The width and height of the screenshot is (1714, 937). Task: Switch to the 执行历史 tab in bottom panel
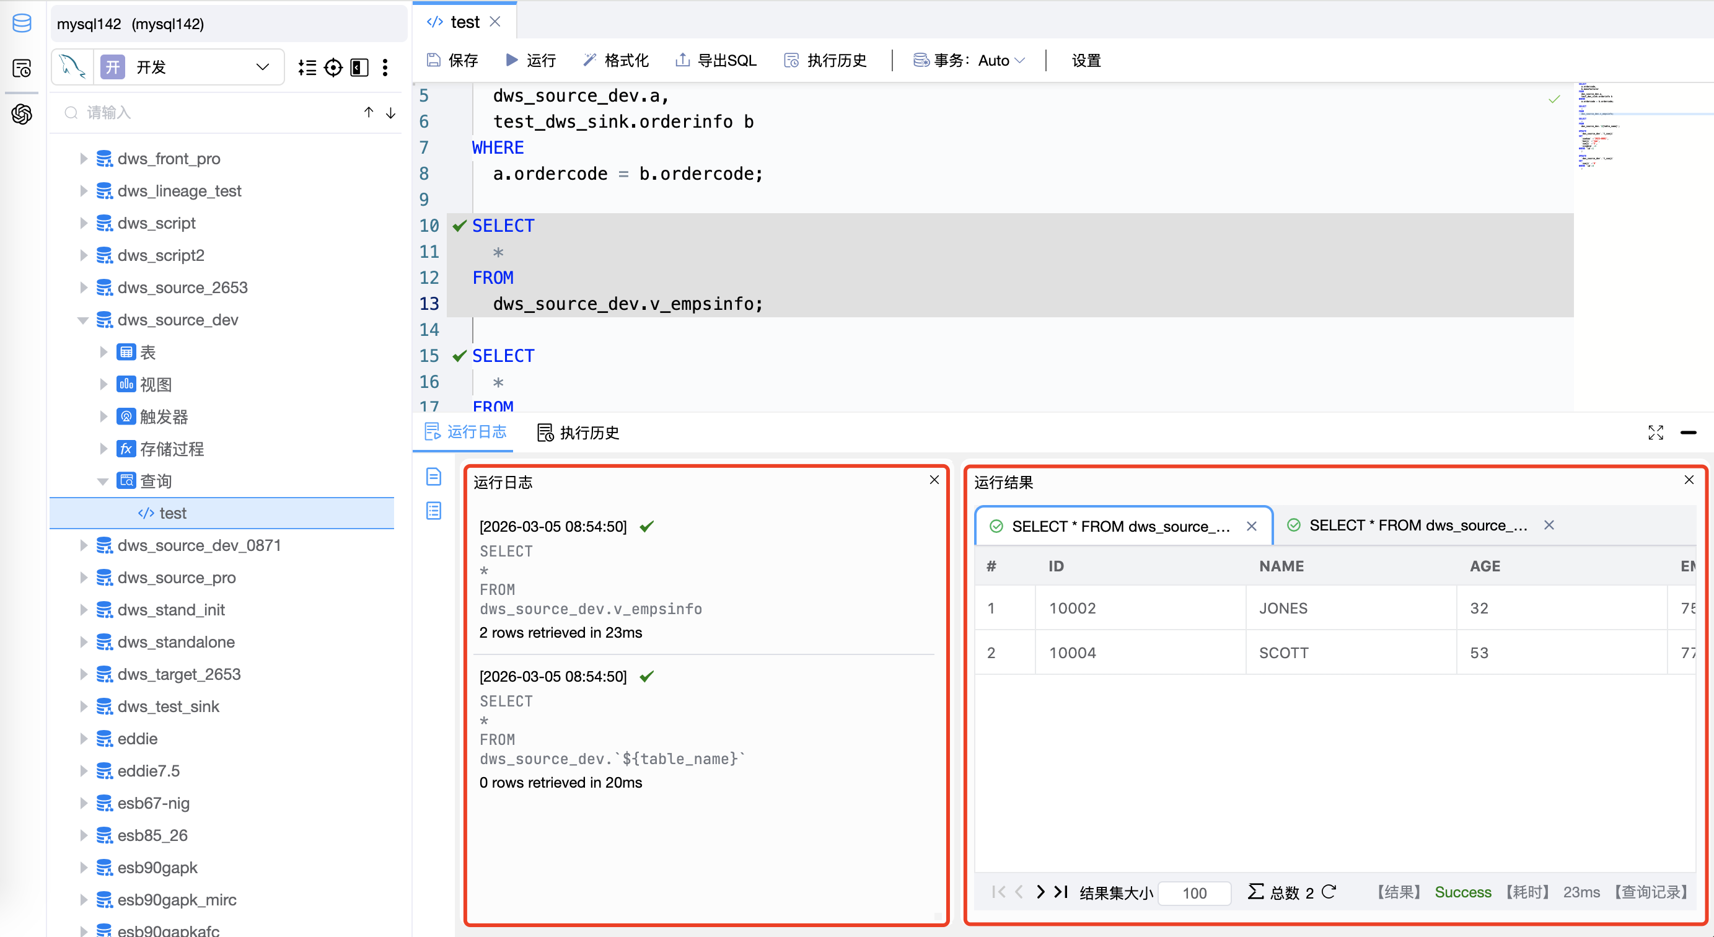click(577, 432)
